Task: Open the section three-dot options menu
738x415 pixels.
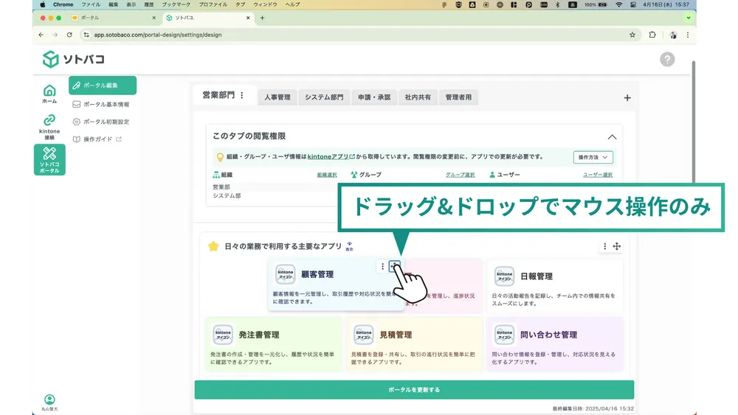Action: coord(605,246)
